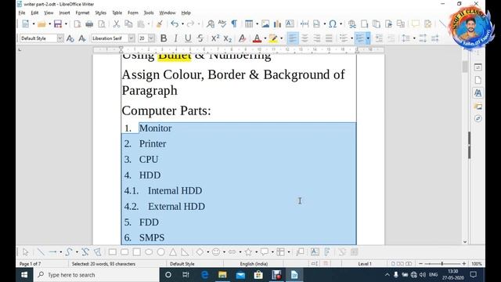This screenshot has height=282, width=501.
Task: Open the Font Name dropdown arrow
Action: (x=132, y=38)
